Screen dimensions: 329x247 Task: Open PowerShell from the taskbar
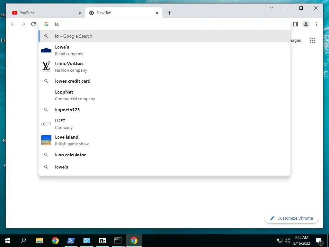click(71, 241)
